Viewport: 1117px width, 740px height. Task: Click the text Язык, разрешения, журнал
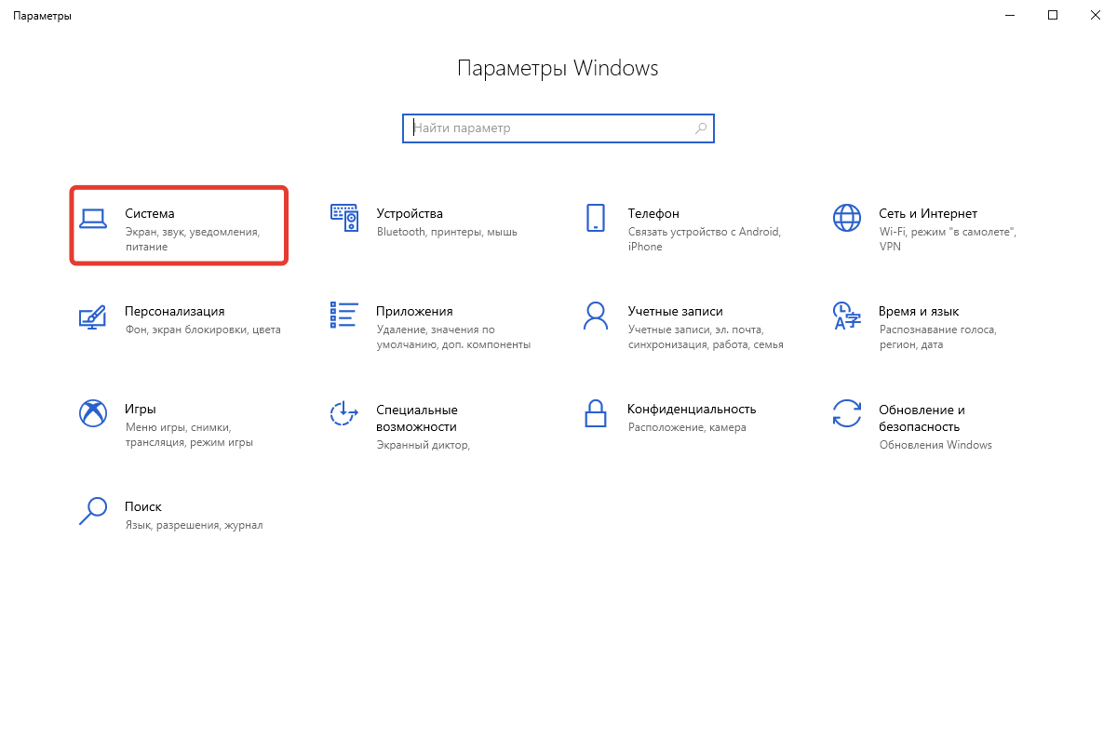[194, 525]
